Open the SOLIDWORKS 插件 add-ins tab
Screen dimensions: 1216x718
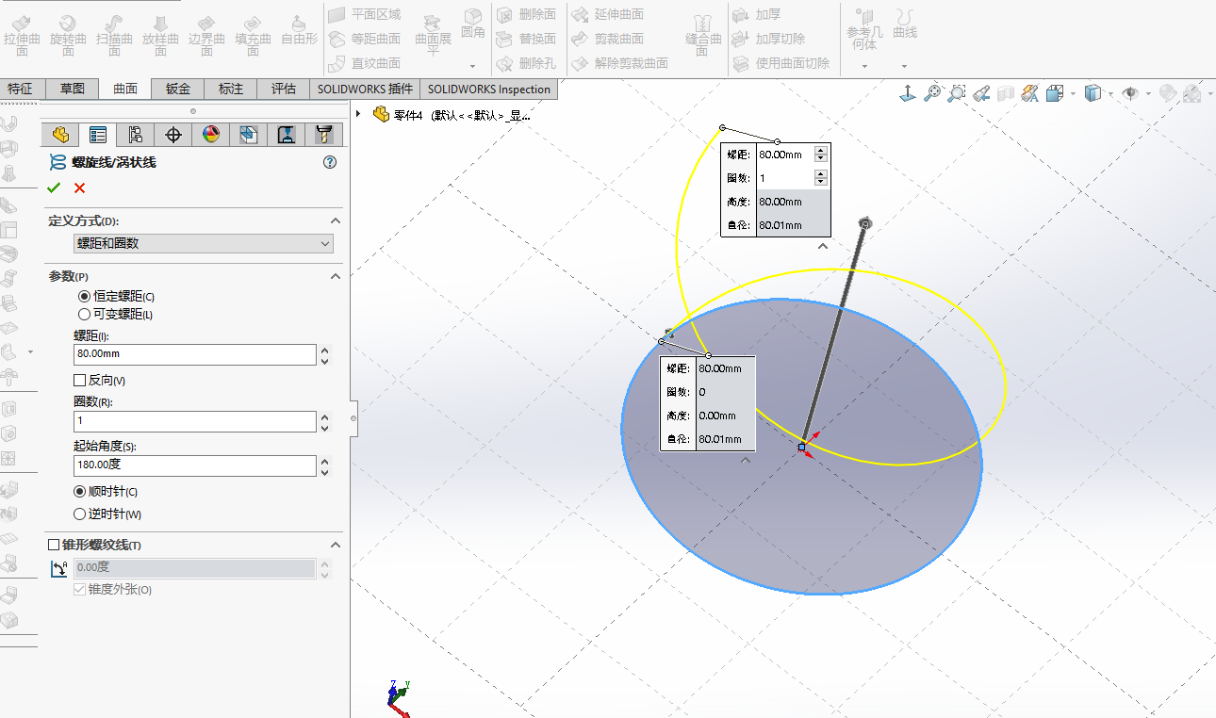coord(365,89)
